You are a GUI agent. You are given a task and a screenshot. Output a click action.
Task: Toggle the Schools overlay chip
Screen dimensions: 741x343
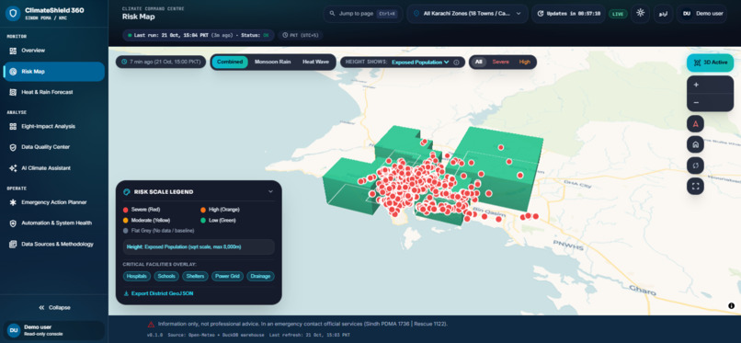click(166, 276)
